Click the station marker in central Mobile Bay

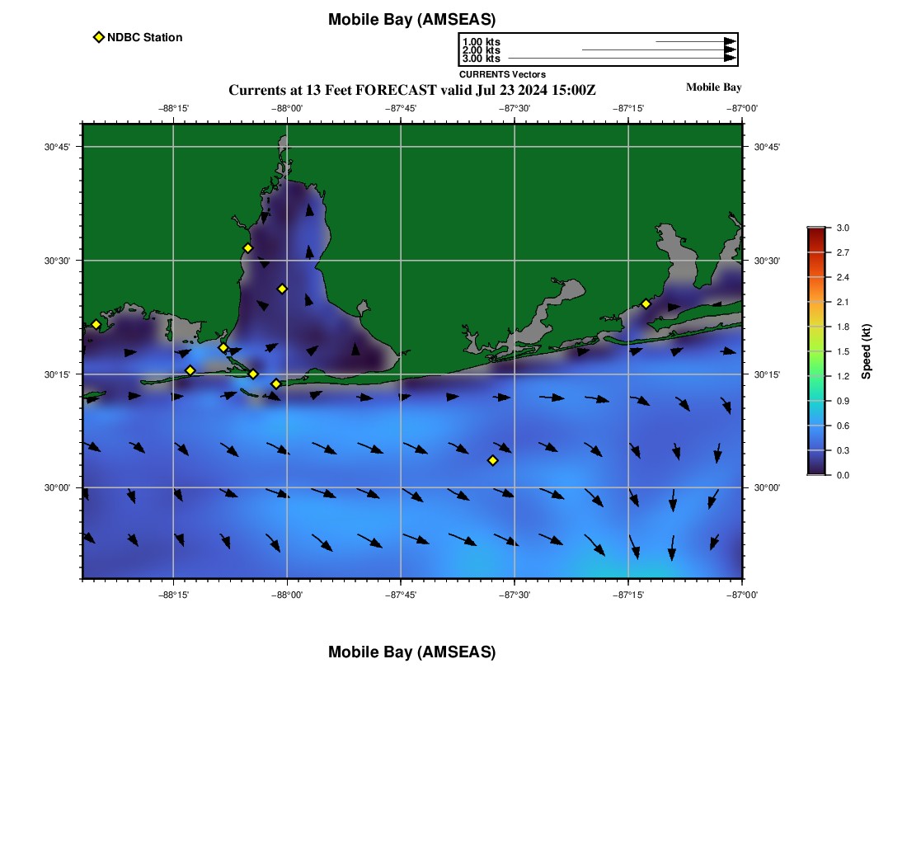pyautogui.click(x=282, y=289)
